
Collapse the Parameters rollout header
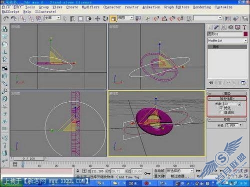pyautogui.click(x=227, y=120)
